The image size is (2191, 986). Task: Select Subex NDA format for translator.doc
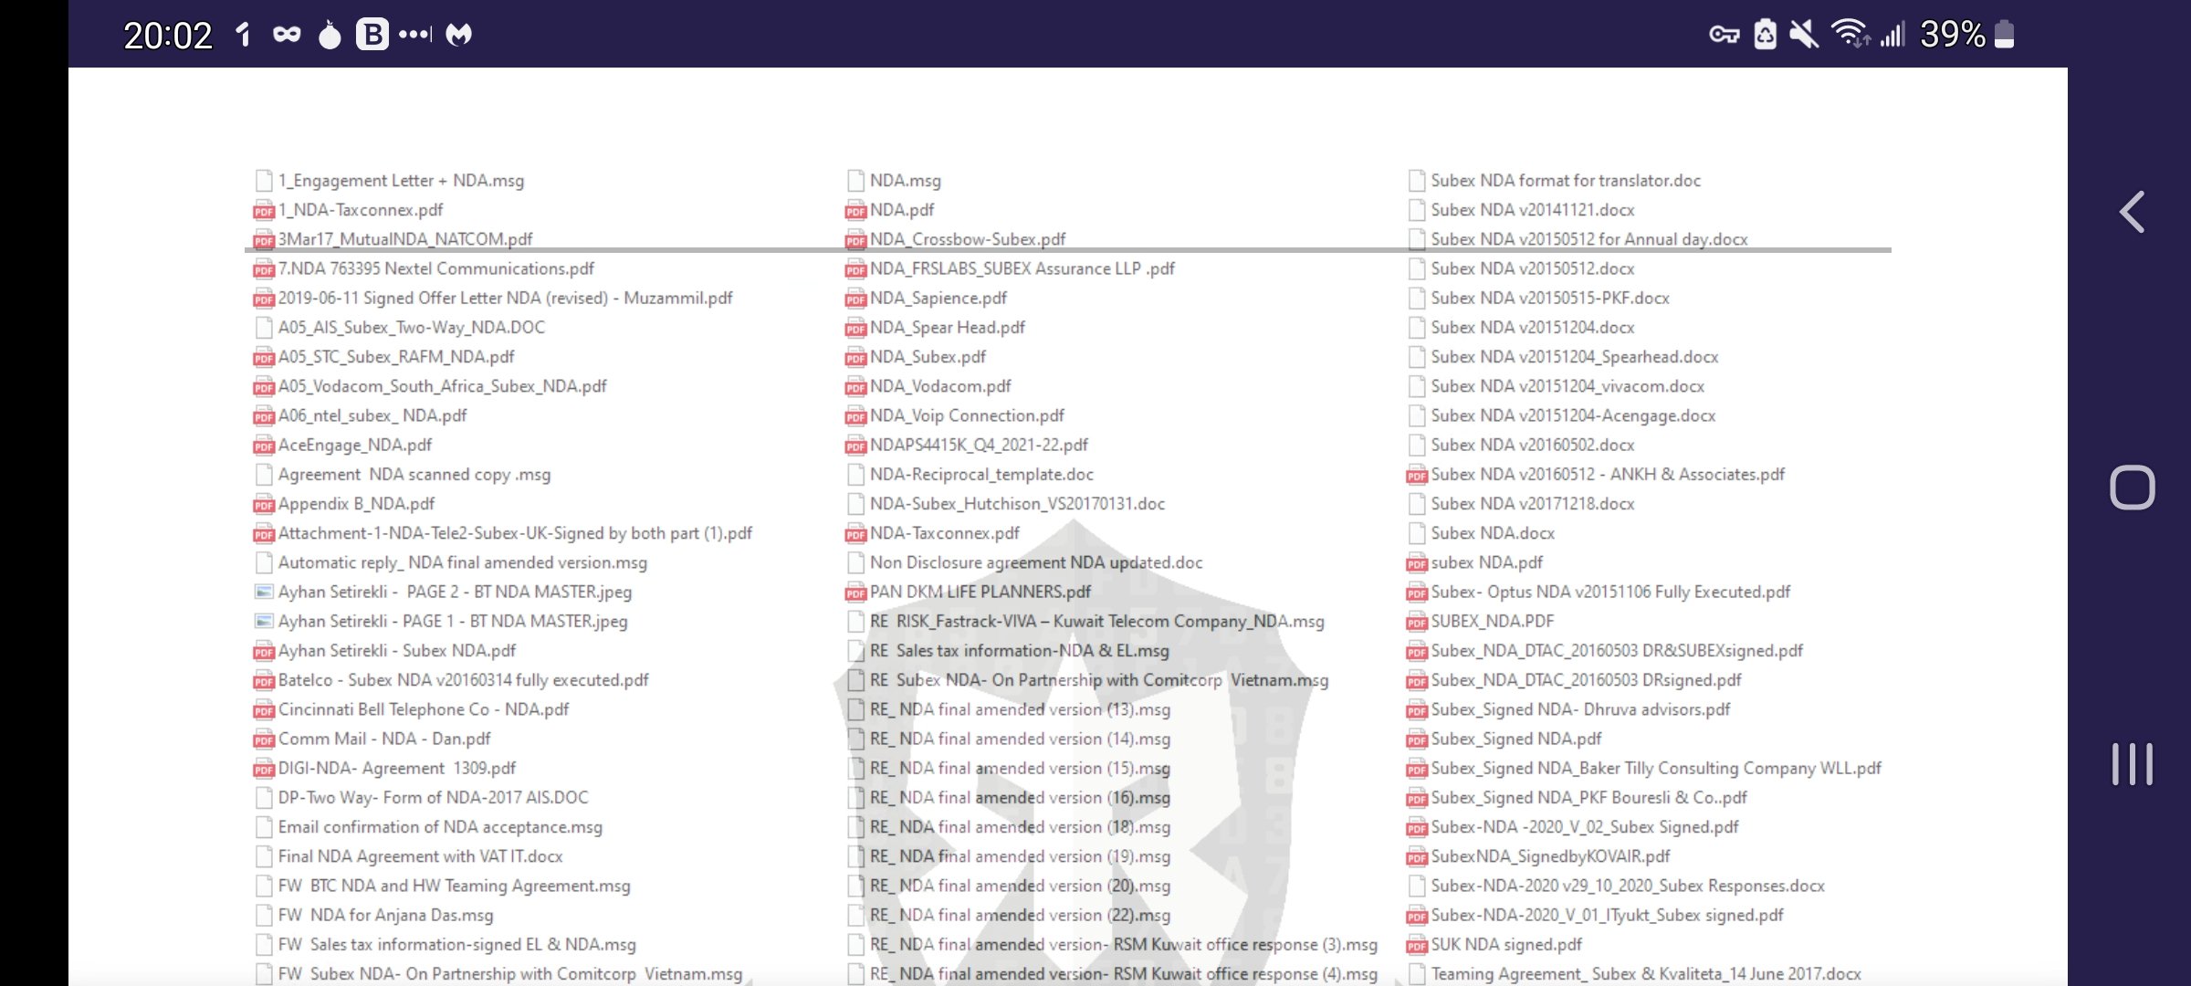point(1565,181)
